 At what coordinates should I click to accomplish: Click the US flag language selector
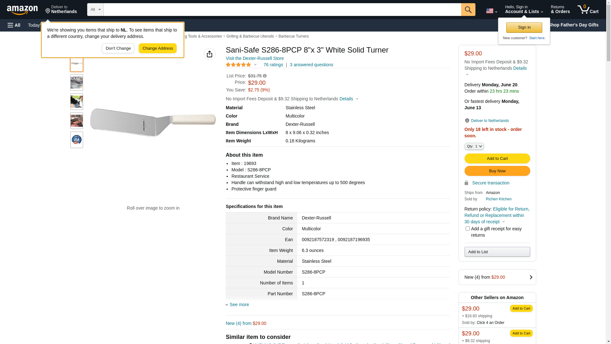pyautogui.click(x=491, y=11)
